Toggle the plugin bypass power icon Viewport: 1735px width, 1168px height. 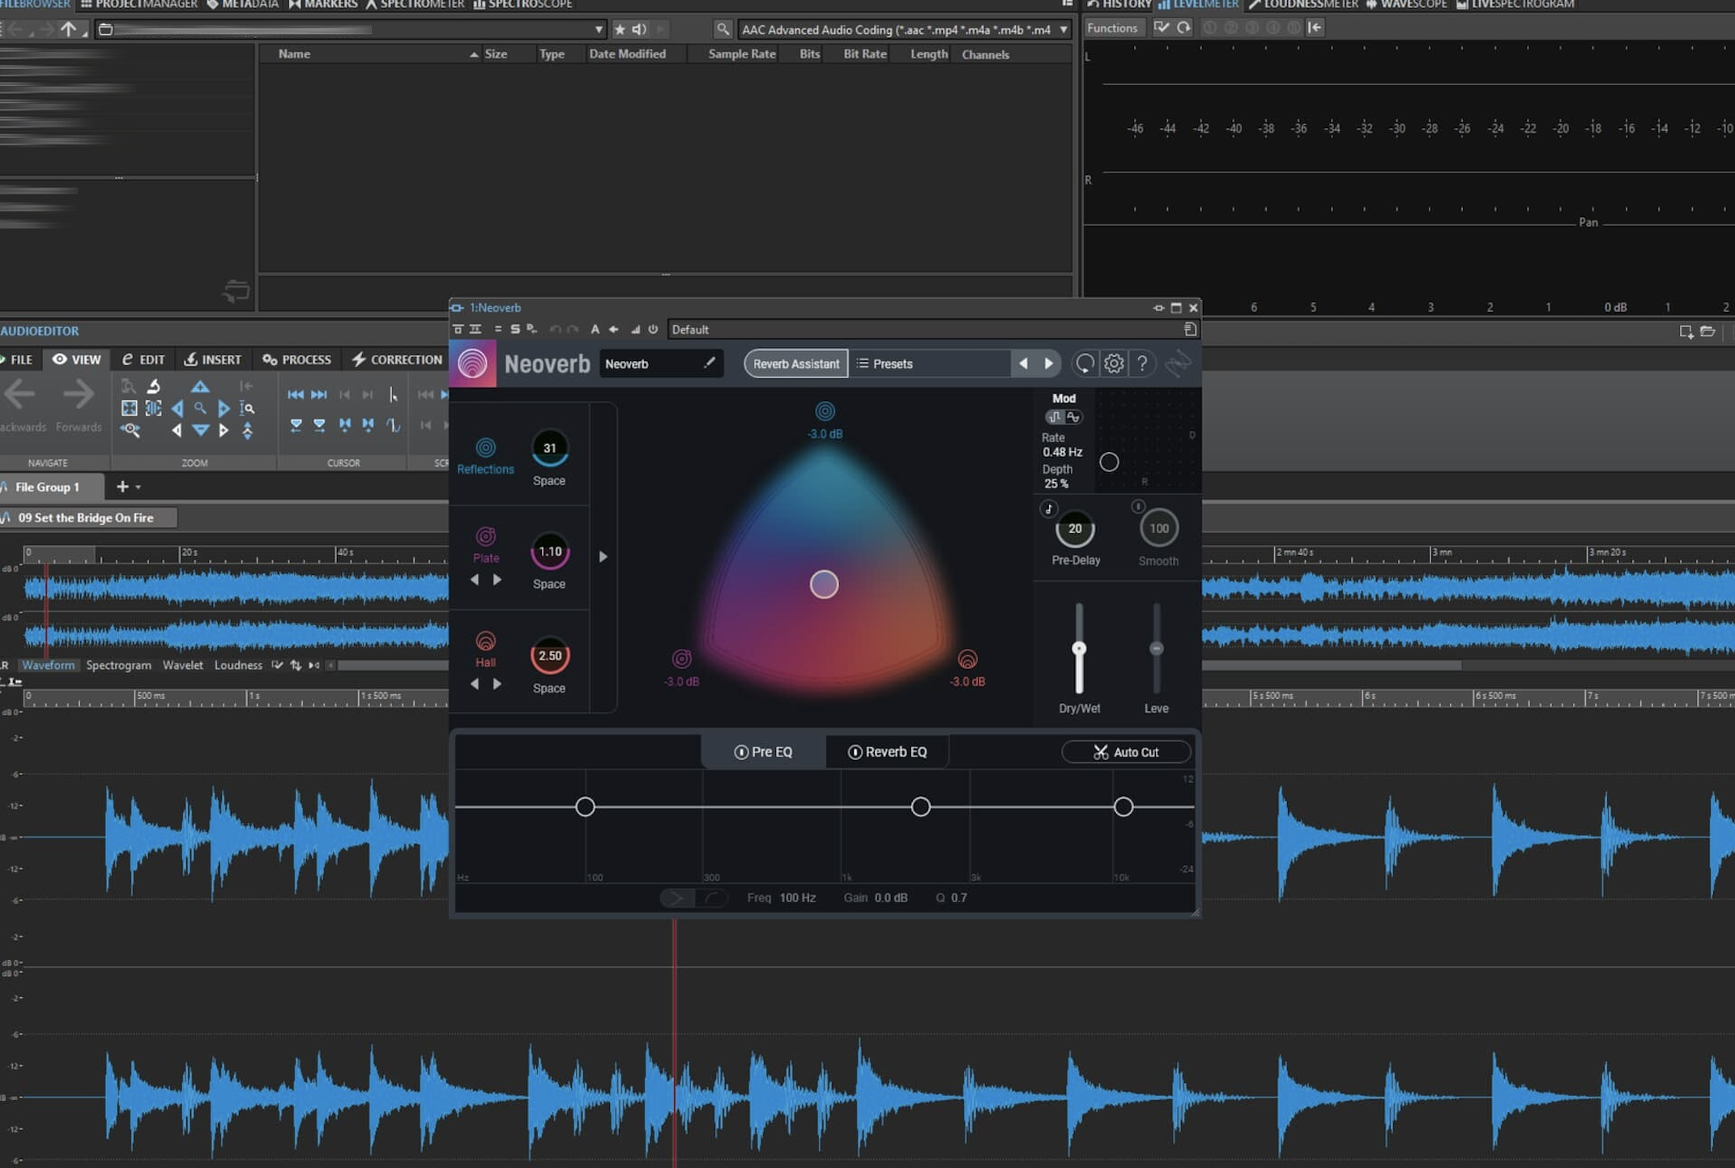(652, 329)
